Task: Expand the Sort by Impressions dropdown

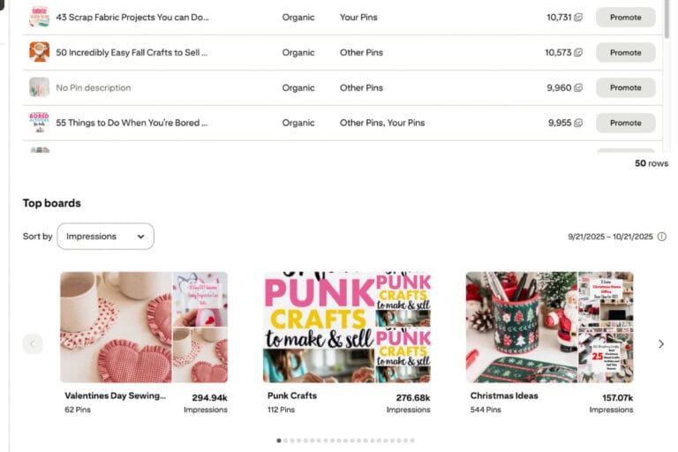Action: [x=105, y=237]
